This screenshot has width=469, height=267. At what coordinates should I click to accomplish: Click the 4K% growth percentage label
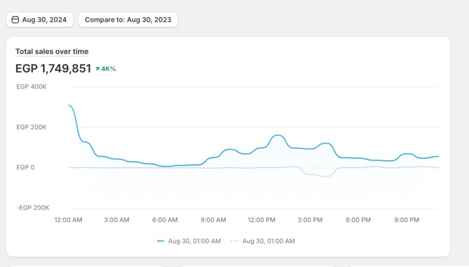click(109, 69)
